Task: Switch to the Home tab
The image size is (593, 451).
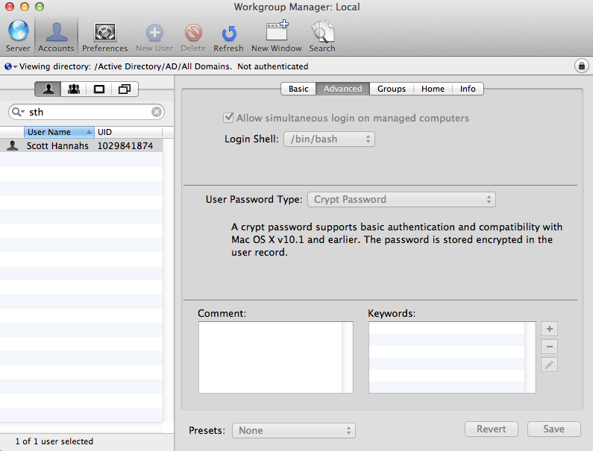Action: click(x=433, y=89)
